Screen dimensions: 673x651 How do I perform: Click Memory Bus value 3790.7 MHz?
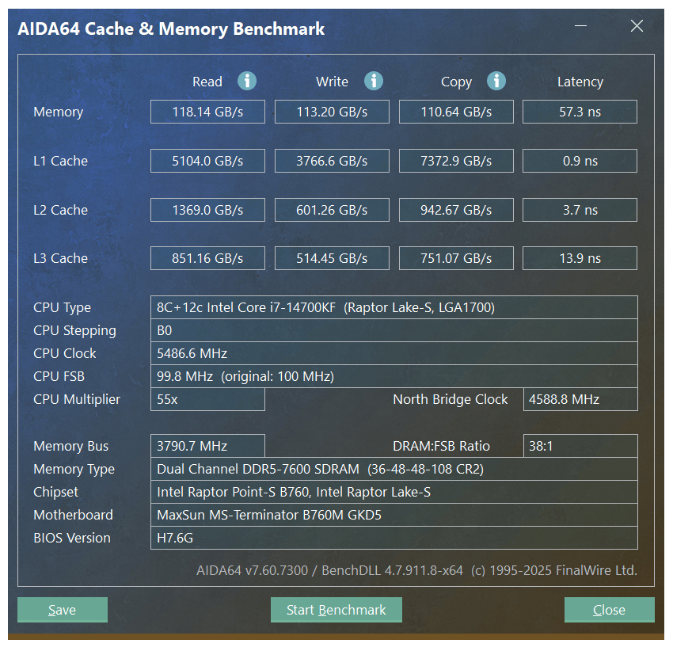tap(207, 446)
